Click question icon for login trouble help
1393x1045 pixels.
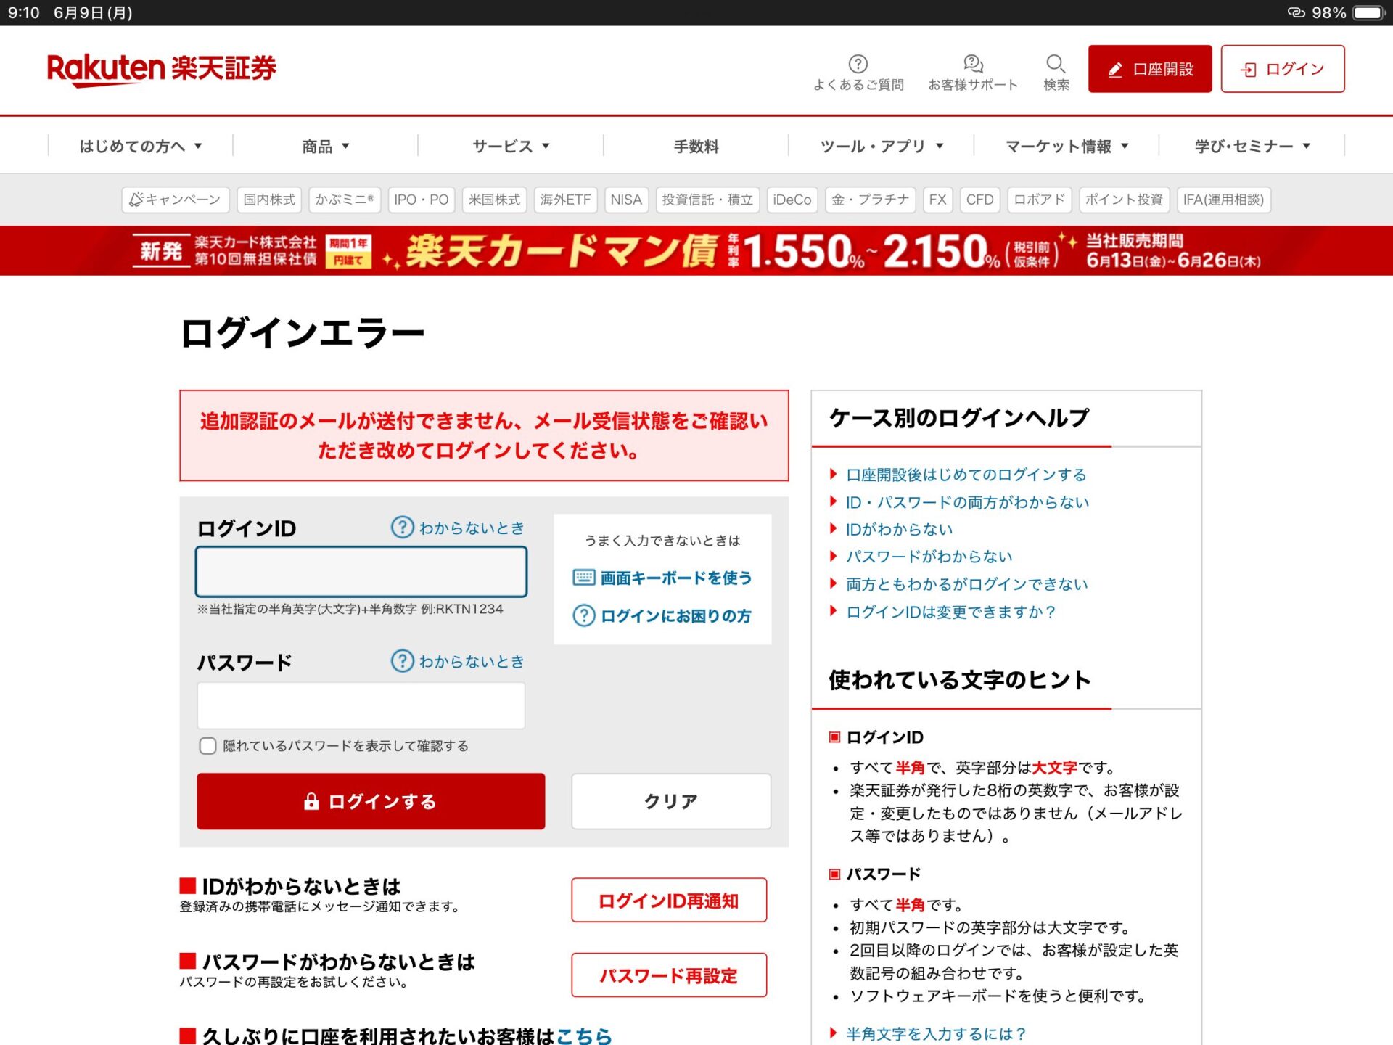tap(584, 615)
